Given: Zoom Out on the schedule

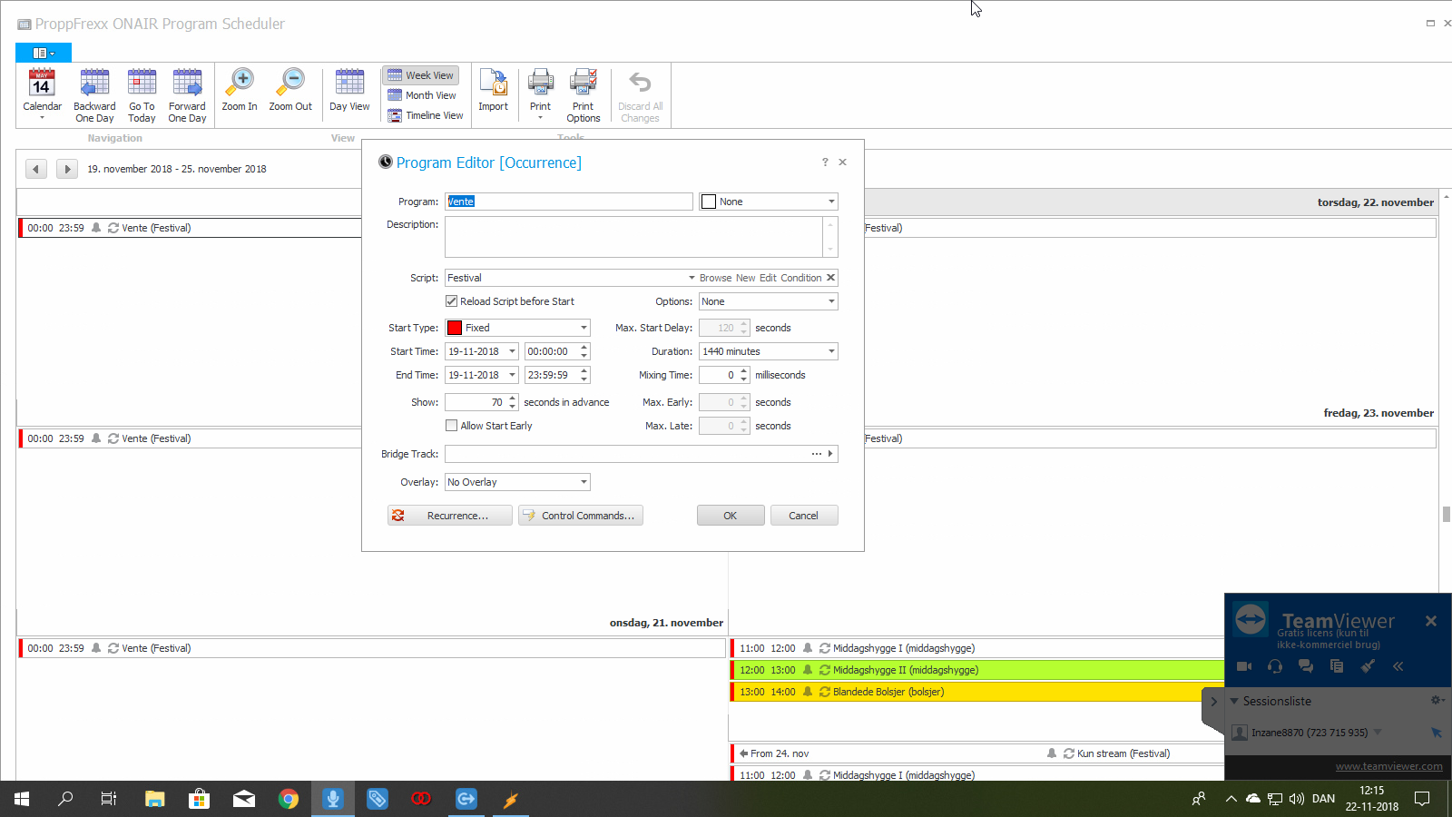Looking at the screenshot, I should [290, 90].
